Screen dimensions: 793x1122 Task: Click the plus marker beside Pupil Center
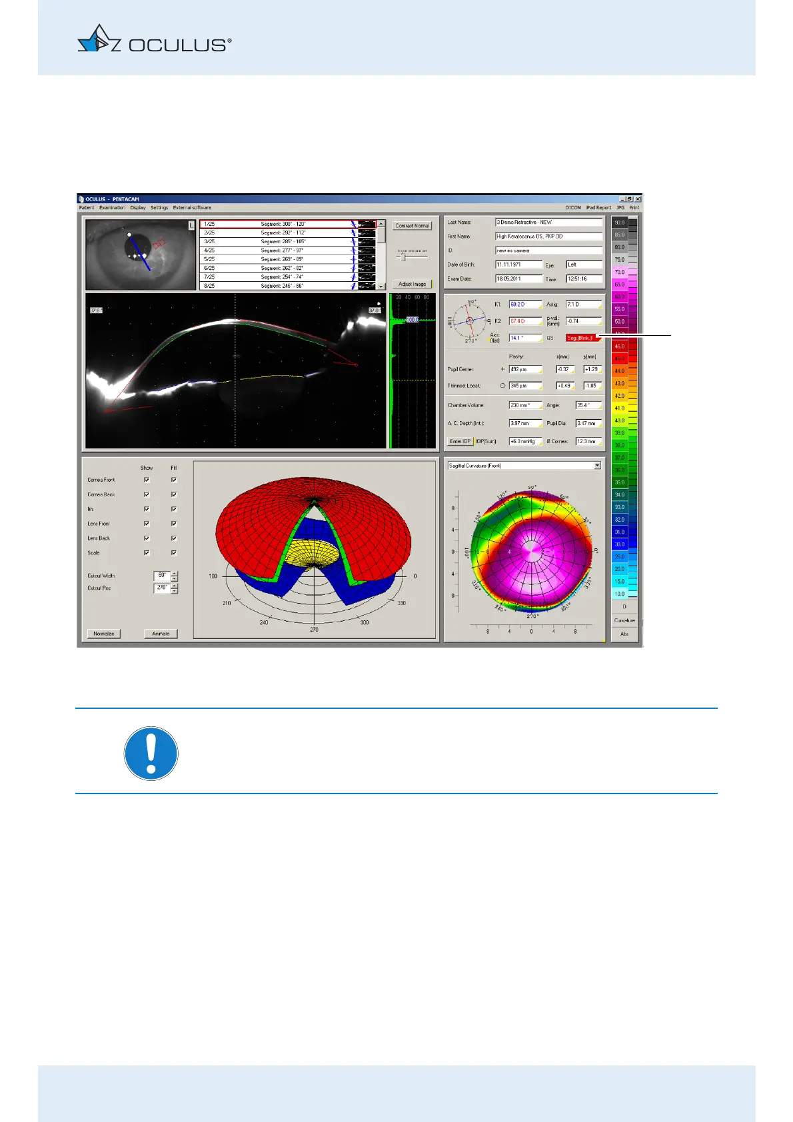[x=502, y=369]
